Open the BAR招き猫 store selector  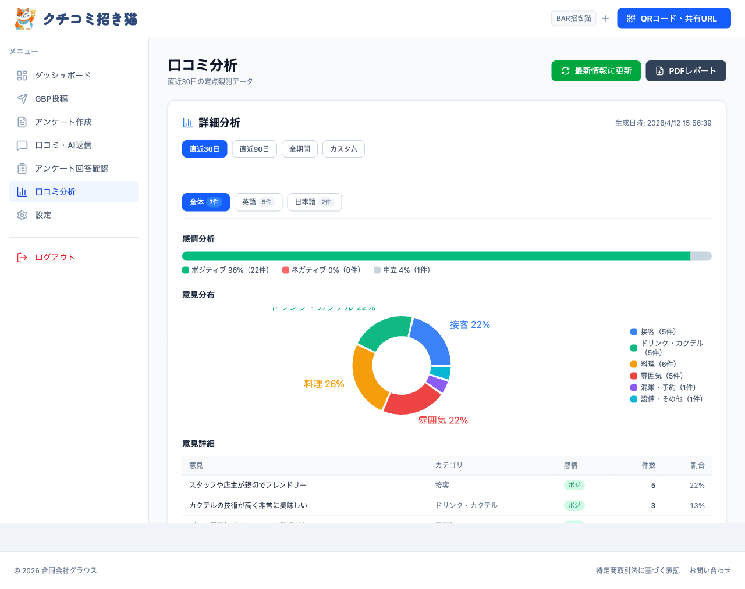[x=573, y=19]
